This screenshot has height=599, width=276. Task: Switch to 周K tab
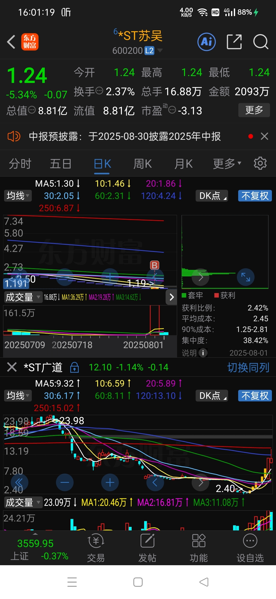143,164
